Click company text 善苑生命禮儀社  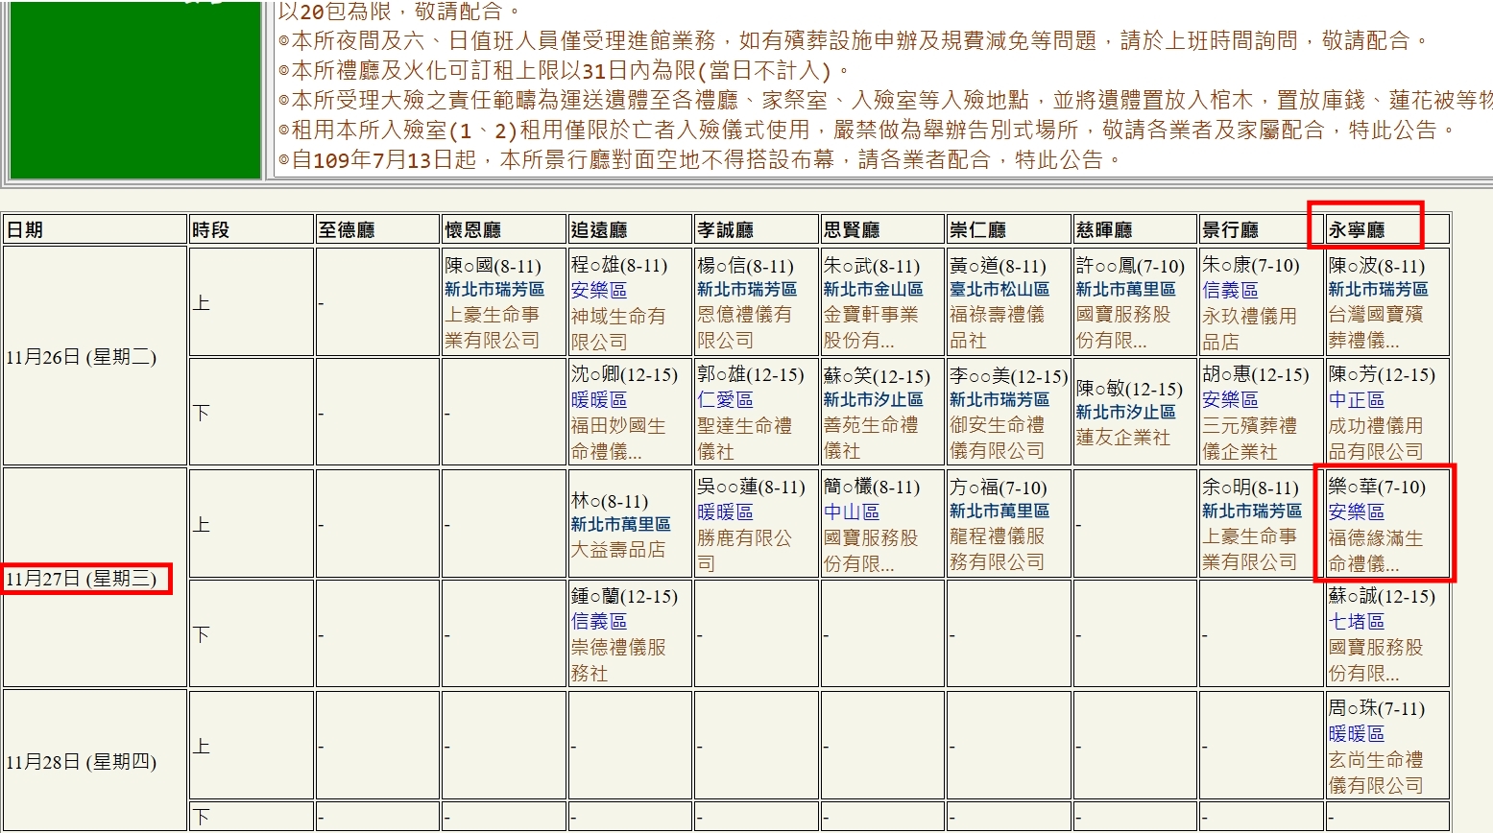871,438
